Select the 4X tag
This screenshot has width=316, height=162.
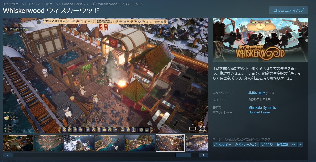(x=294, y=144)
